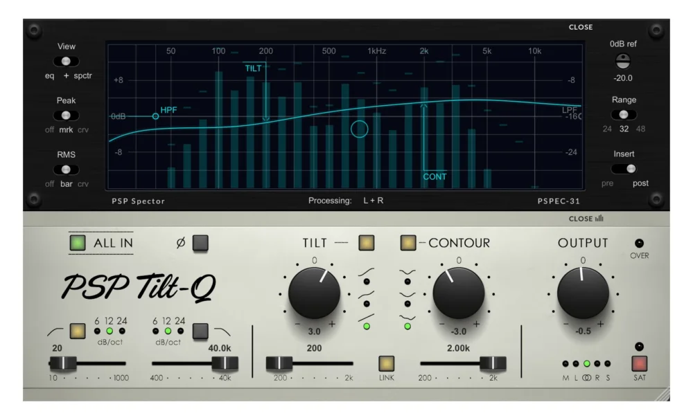The image size is (693, 420).
Task: Select high-pass 12 dB/oct slope LED
Action: tap(109, 331)
